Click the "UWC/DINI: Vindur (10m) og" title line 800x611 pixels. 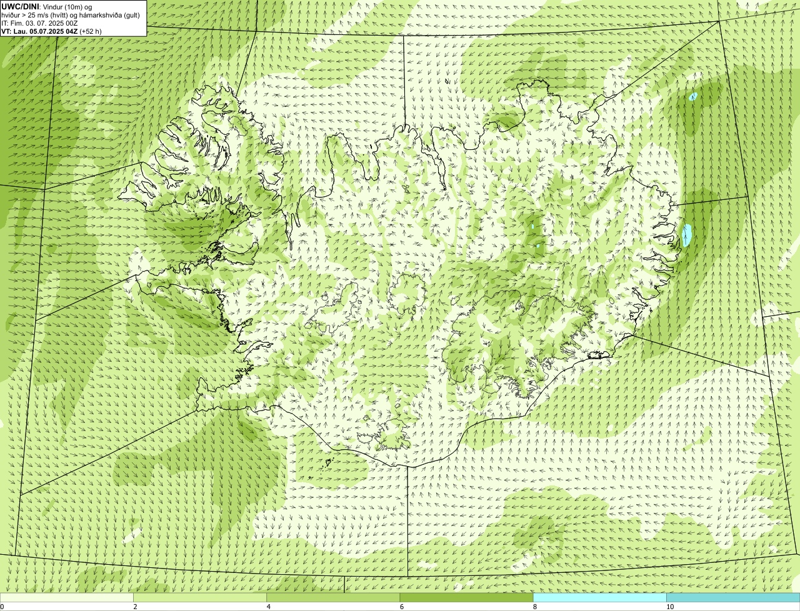[47, 7]
